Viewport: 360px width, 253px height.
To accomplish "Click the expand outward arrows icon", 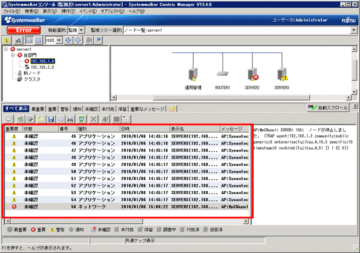I will [x=78, y=41].
